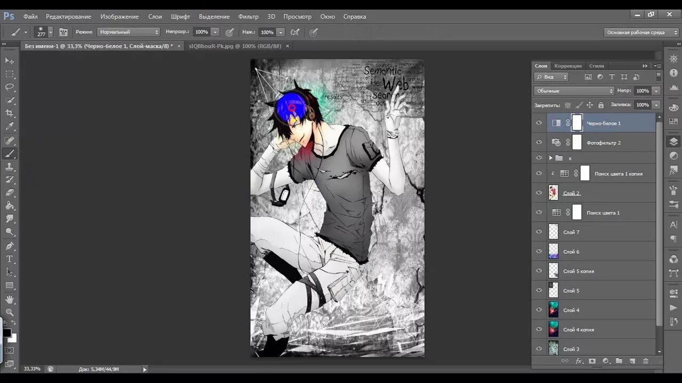Viewport: 682px width, 383px height.
Task: Hide the Поиск цвета 1 layer
Action: pos(539,212)
